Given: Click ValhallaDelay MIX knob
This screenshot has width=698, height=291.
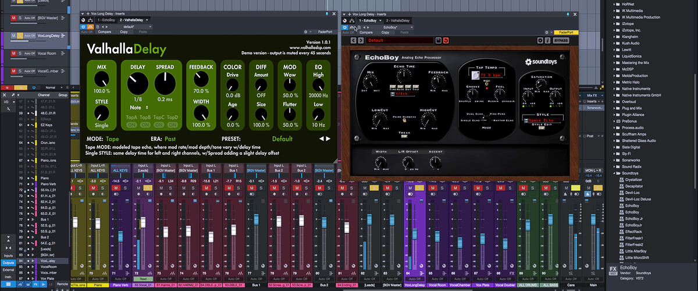Looking at the screenshot, I should [102, 80].
